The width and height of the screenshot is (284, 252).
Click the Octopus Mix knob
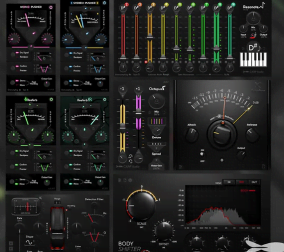tap(156, 102)
